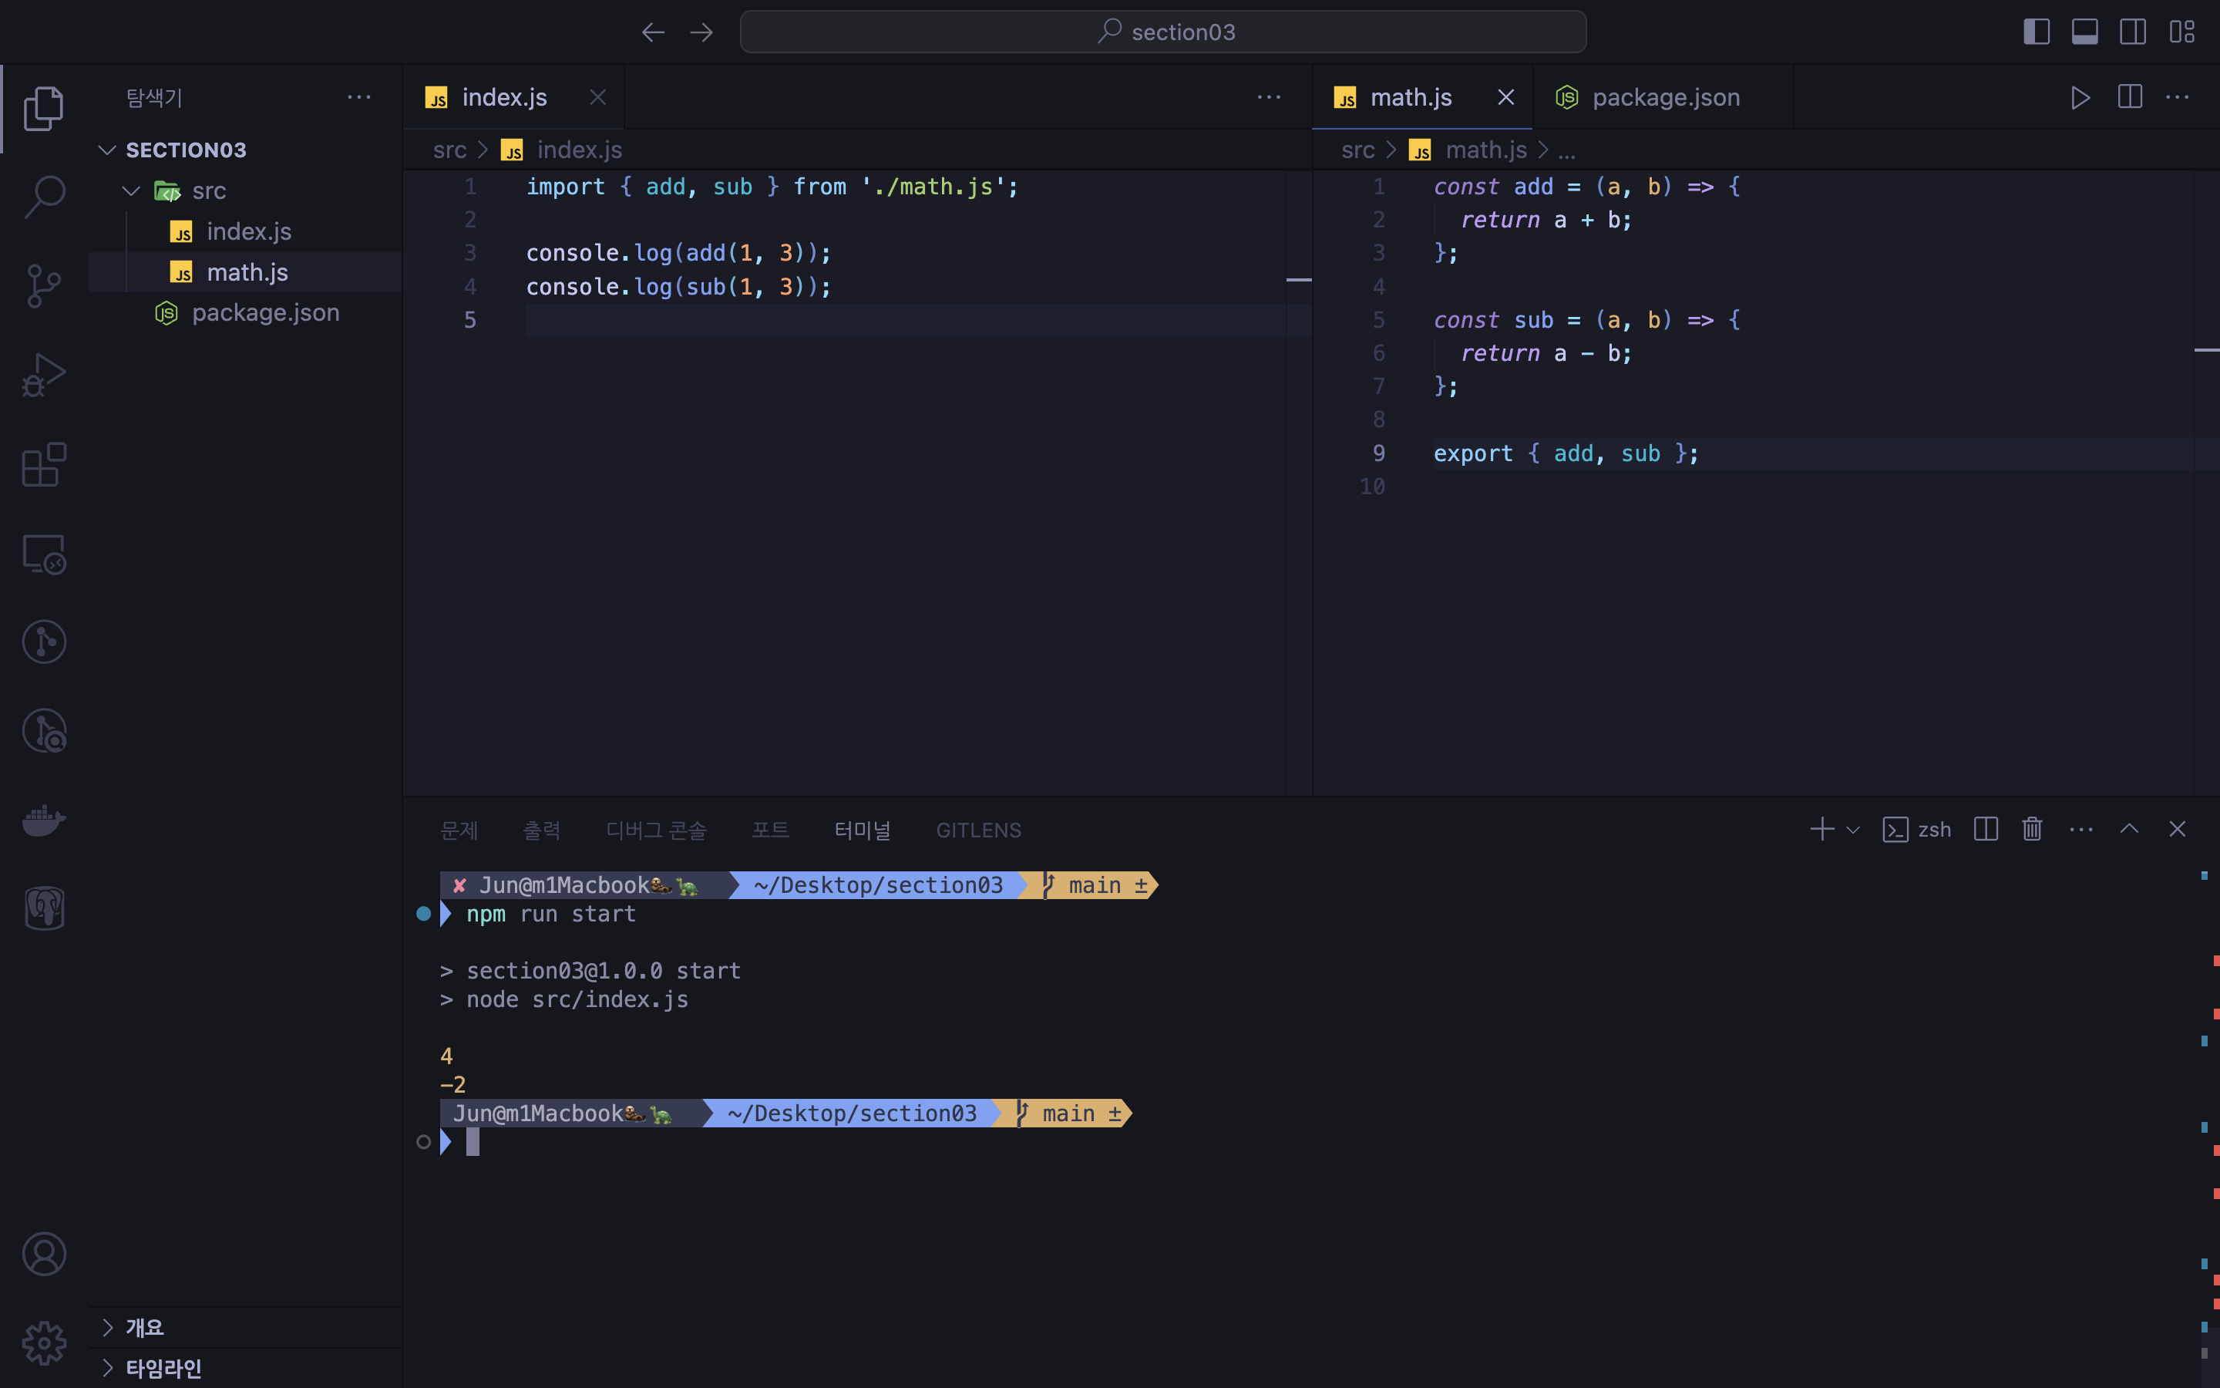Toggle the secondary sidebar layout button

pos(2133,32)
